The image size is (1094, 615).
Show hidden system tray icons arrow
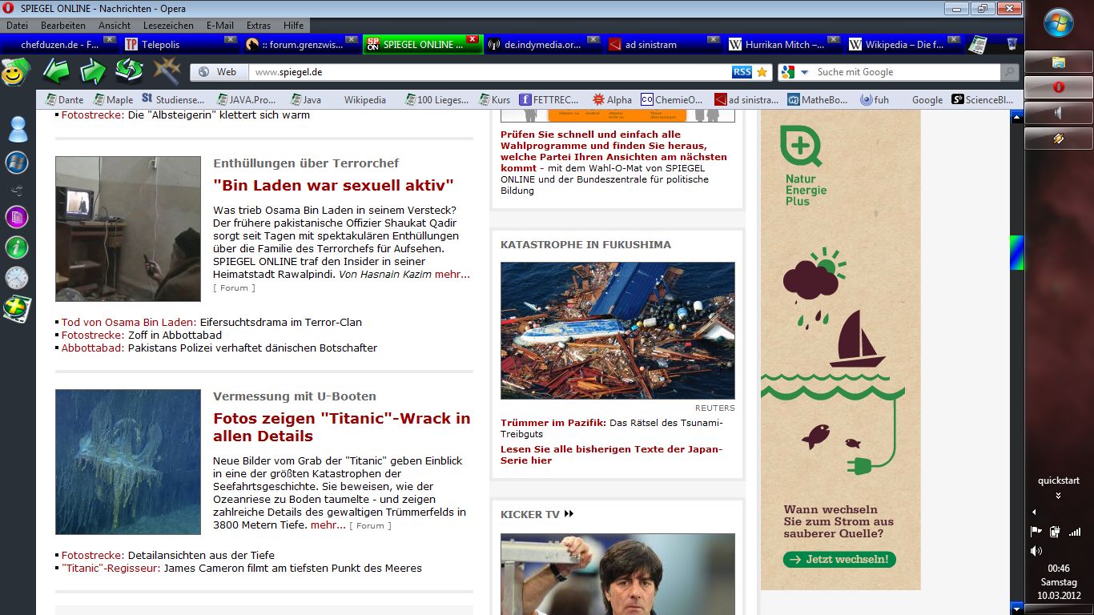[x=1033, y=512]
